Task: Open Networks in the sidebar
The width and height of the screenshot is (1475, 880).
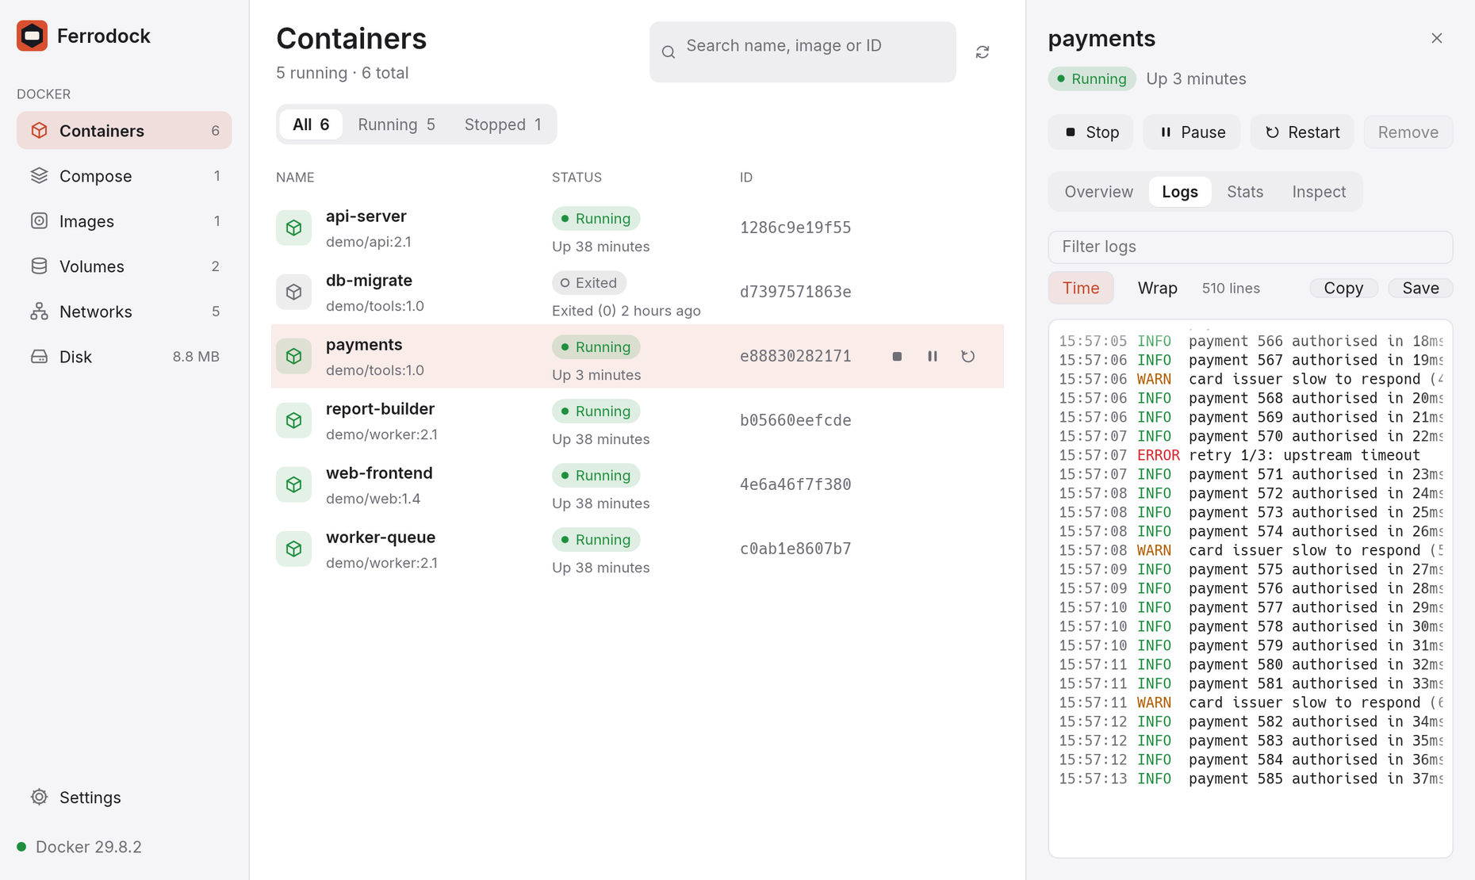Action: tap(125, 312)
